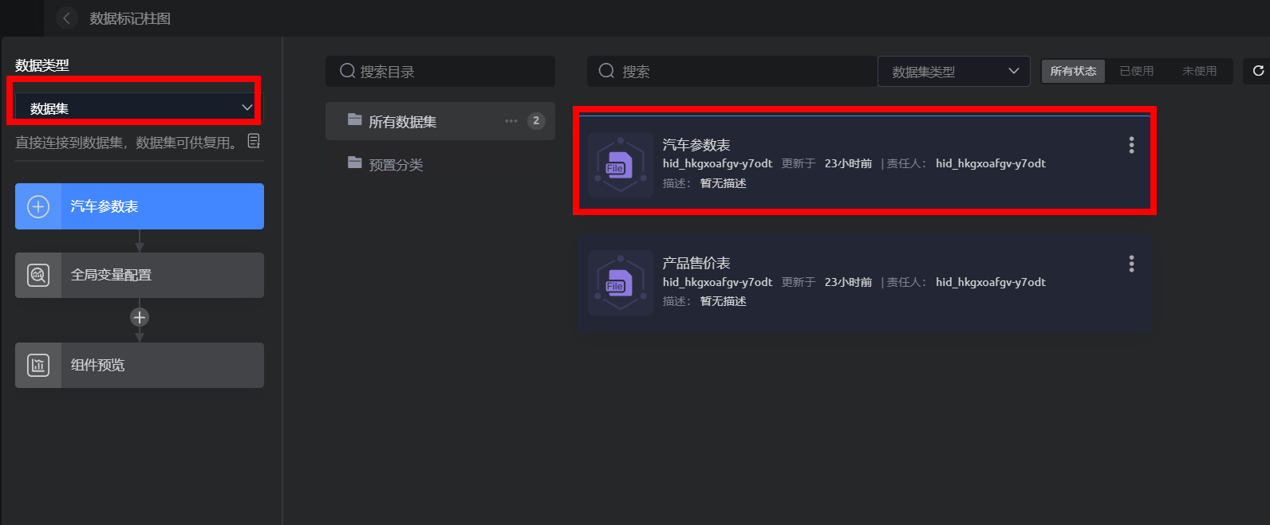1270x525 pixels.
Task: Click the 全局变量配置 step icon
Action: pyautogui.click(x=38, y=275)
